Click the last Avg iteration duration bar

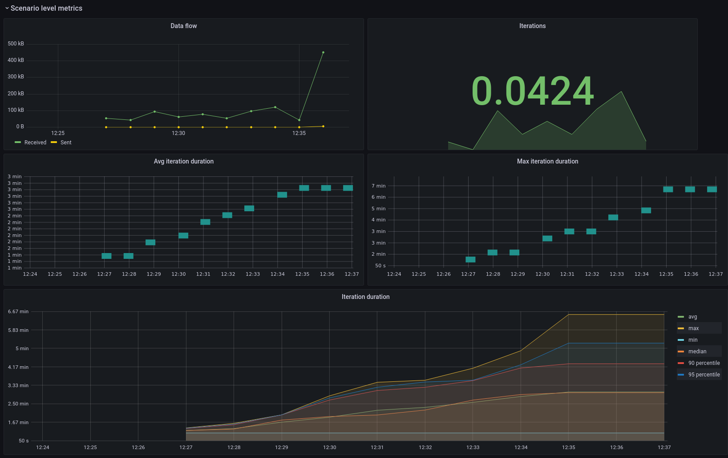(348, 188)
